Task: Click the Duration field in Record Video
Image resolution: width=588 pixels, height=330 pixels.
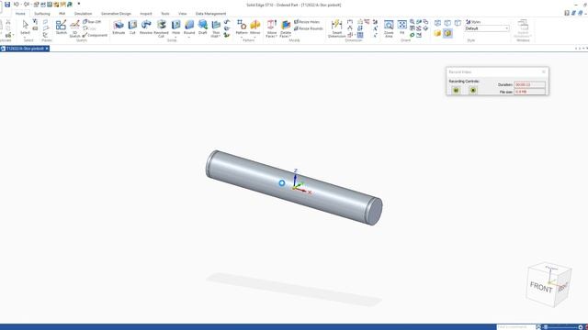Action: pos(529,85)
